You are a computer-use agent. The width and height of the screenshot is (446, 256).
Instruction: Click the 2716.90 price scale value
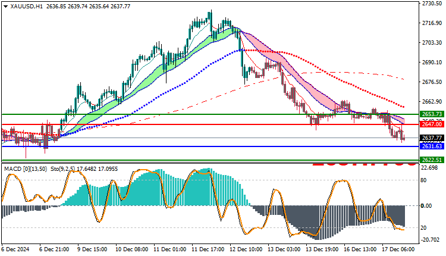pos(432,23)
